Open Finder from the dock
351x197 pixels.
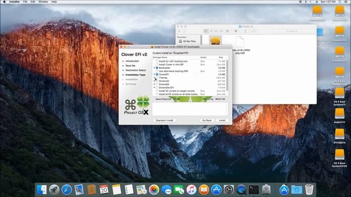(x=42, y=190)
